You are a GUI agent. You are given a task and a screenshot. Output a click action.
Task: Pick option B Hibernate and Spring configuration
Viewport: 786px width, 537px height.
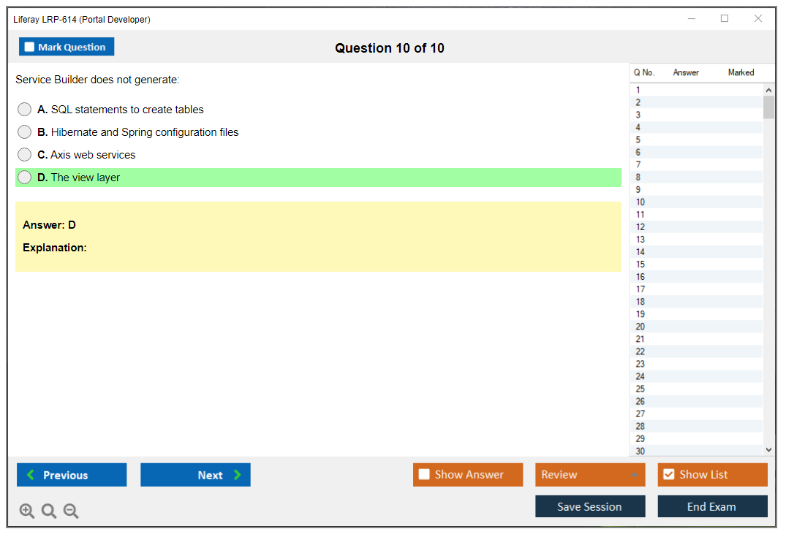[25, 132]
